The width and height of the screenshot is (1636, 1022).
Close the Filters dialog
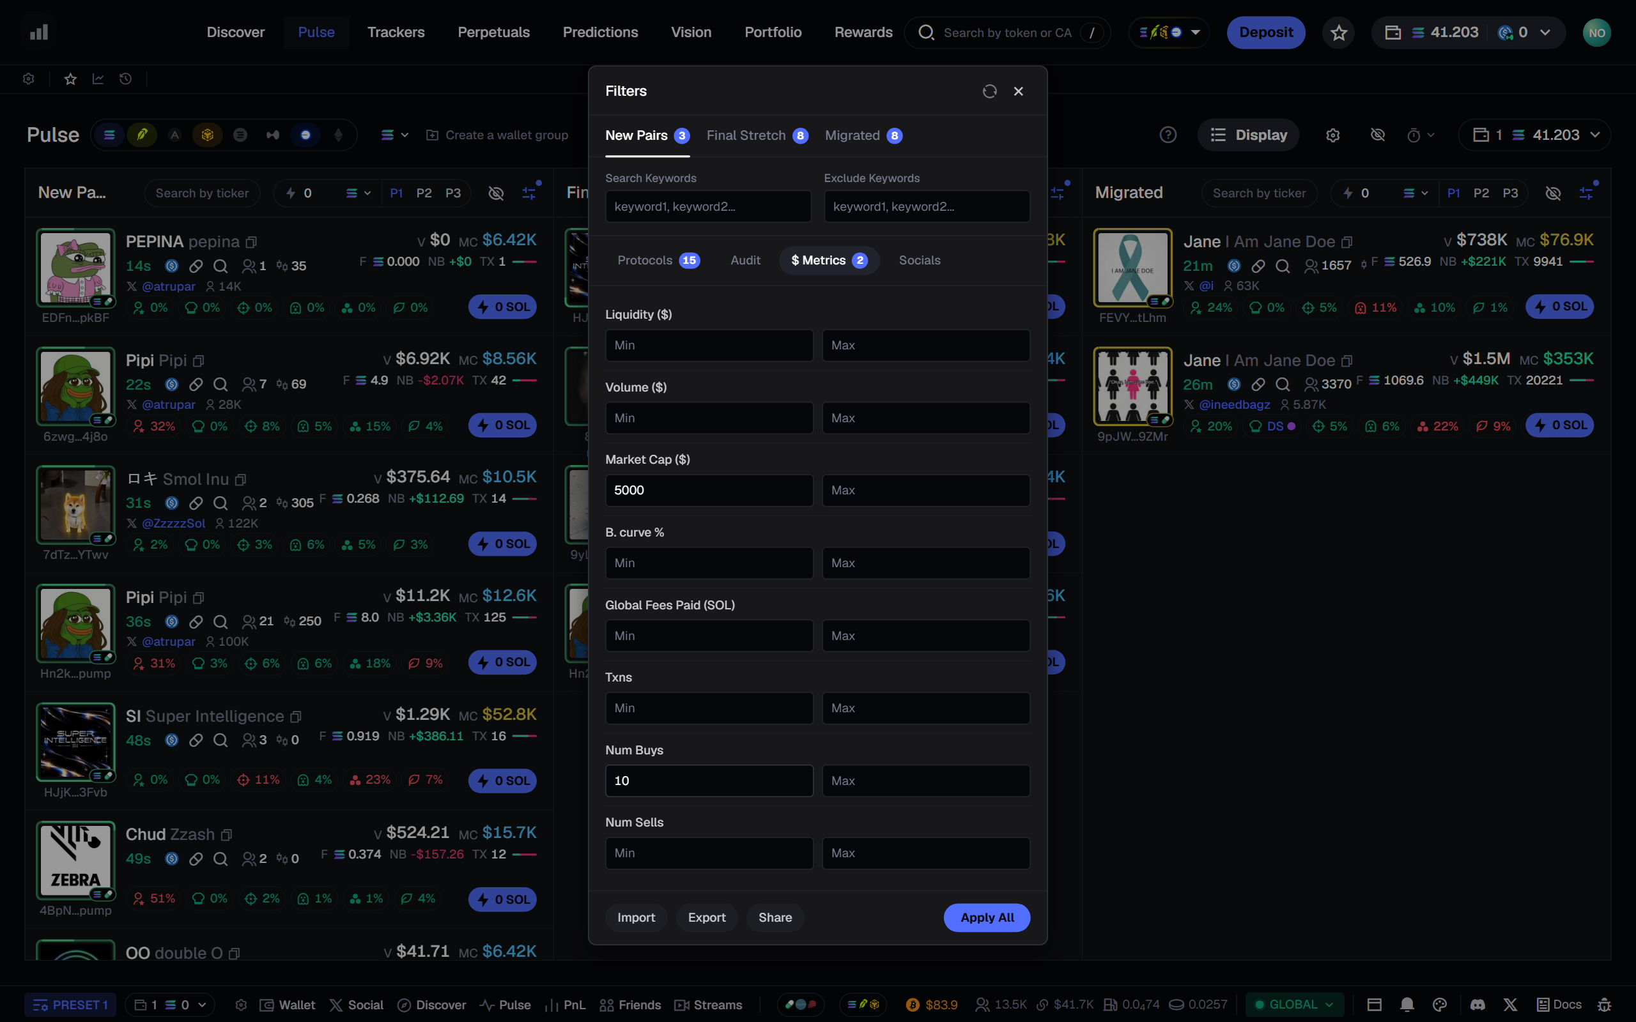pyautogui.click(x=1018, y=91)
